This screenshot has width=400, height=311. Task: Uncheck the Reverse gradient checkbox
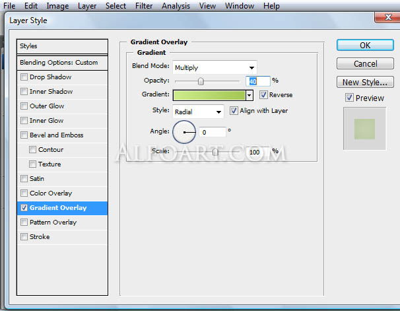[x=263, y=95]
